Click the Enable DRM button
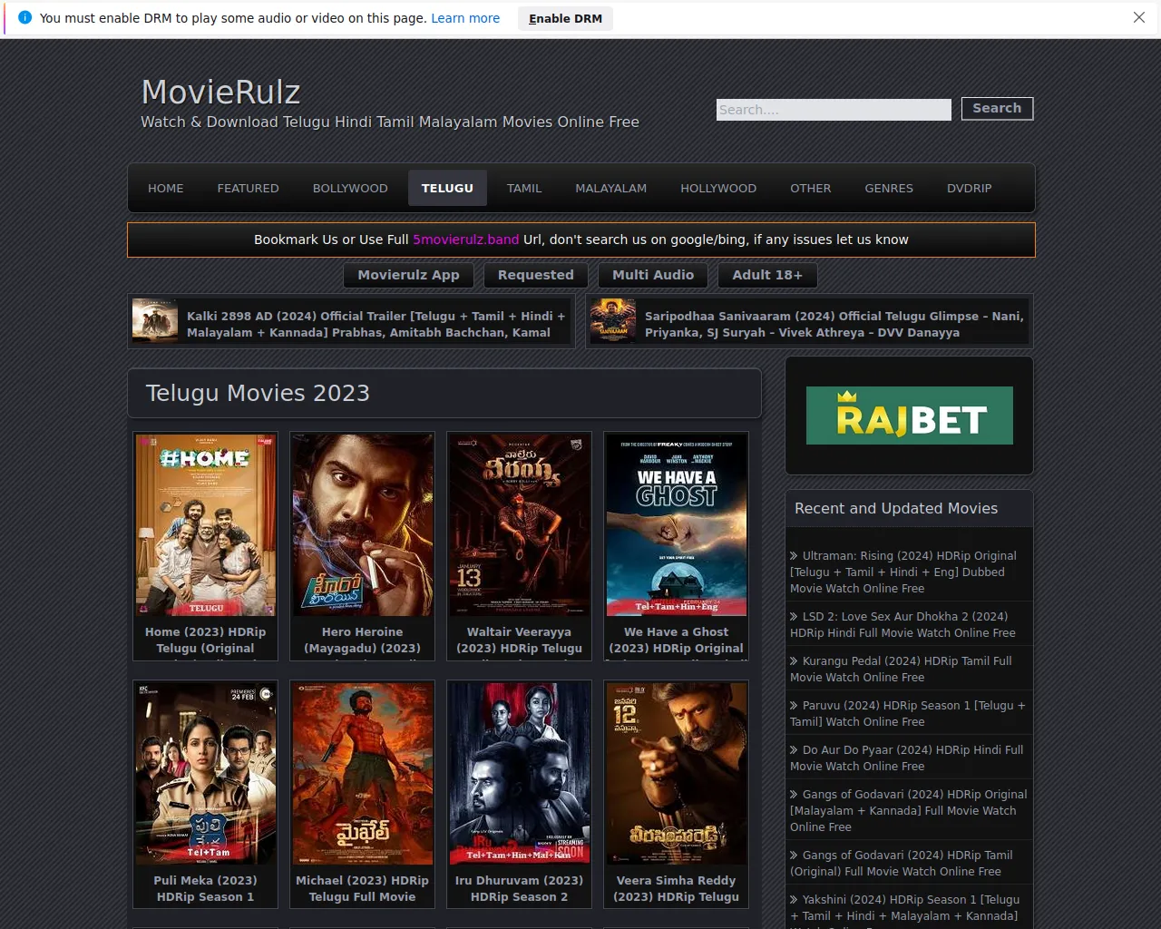Image resolution: width=1161 pixels, height=929 pixels. 565,18
